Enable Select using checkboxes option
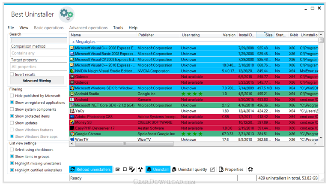 [12, 149]
